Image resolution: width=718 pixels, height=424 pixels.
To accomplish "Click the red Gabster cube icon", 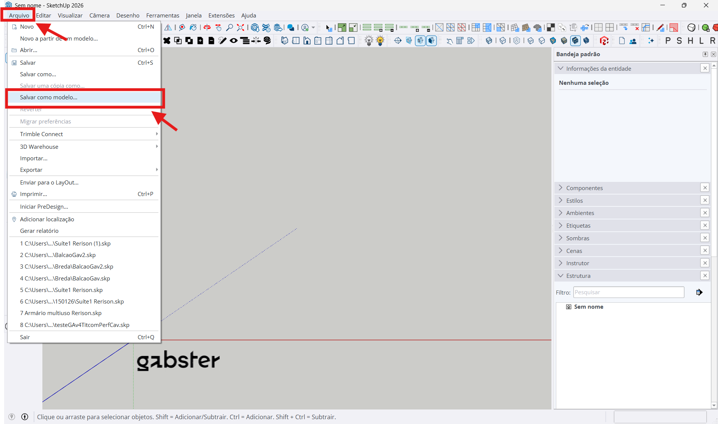I will tap(604, 41).
